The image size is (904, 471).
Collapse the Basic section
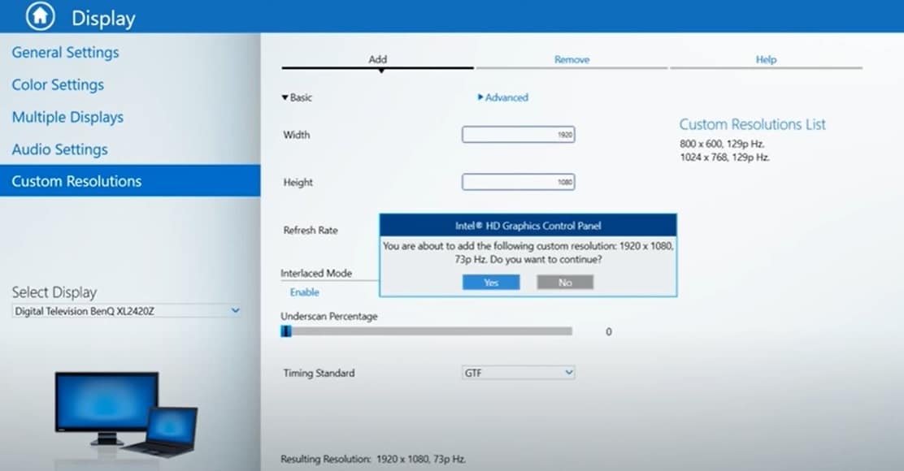[297, 97]
